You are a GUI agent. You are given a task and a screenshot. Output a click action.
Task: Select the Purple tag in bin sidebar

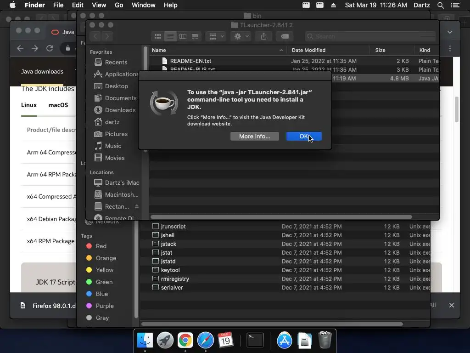100,306
